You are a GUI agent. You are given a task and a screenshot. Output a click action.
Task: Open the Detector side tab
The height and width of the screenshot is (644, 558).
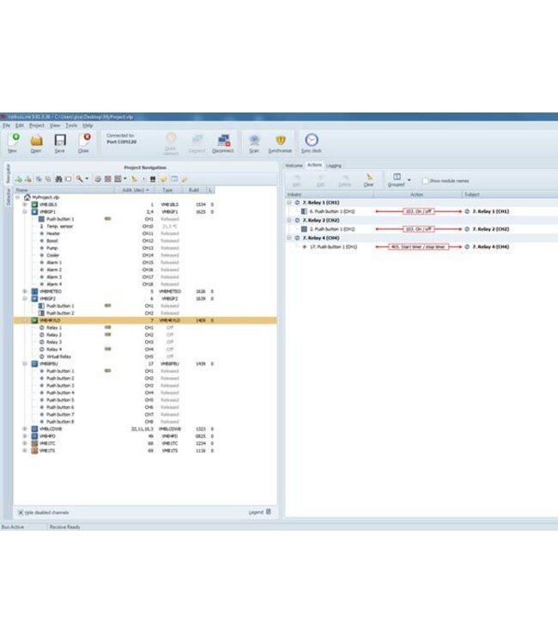click(8, 197)
